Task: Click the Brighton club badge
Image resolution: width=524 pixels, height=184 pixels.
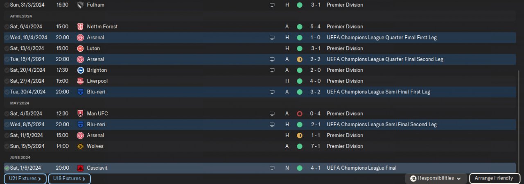Action: (x=80, y=70)
